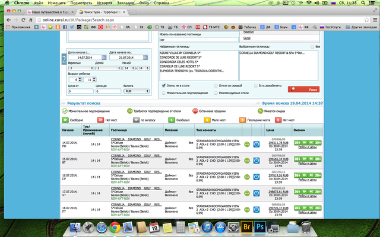This screenshot has height=237, width=380.
Task: Check the 'Моментальное подтверждение' filter checkbox
Action: (x=164, y=93)
